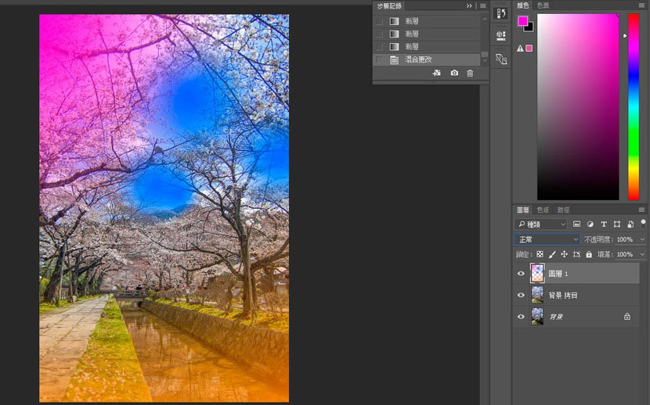Click the 背景 layer thumbnail
Image resolution: width=650 pixels, height=405 pixels.
537,317
